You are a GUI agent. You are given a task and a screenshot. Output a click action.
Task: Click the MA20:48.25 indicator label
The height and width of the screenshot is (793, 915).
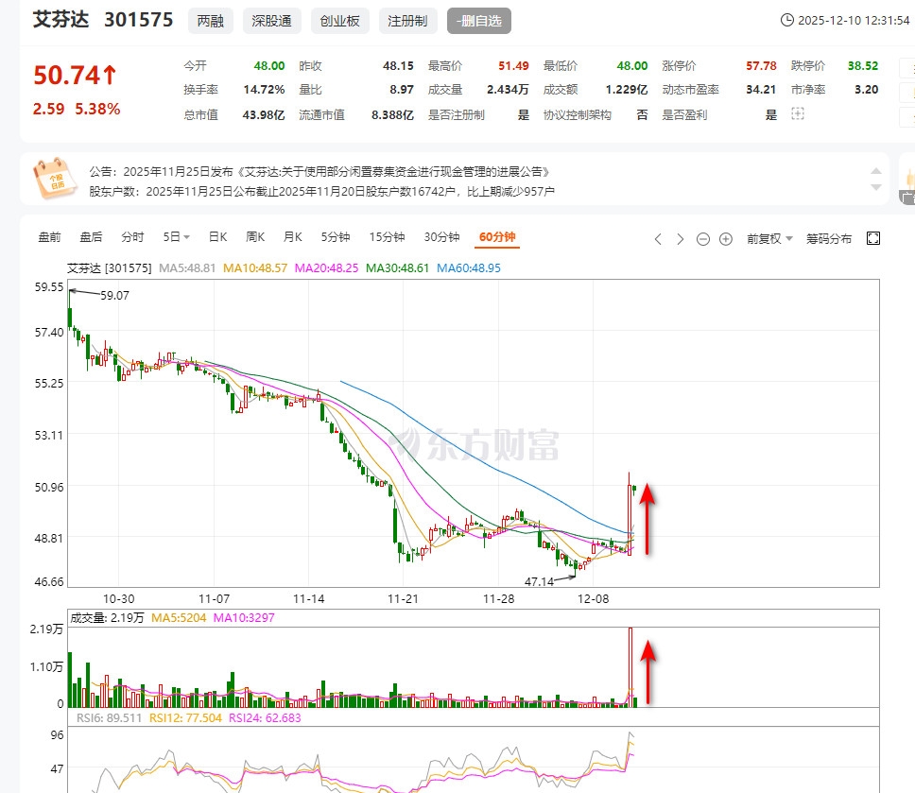pyautogui.click(x=326, y=267)
